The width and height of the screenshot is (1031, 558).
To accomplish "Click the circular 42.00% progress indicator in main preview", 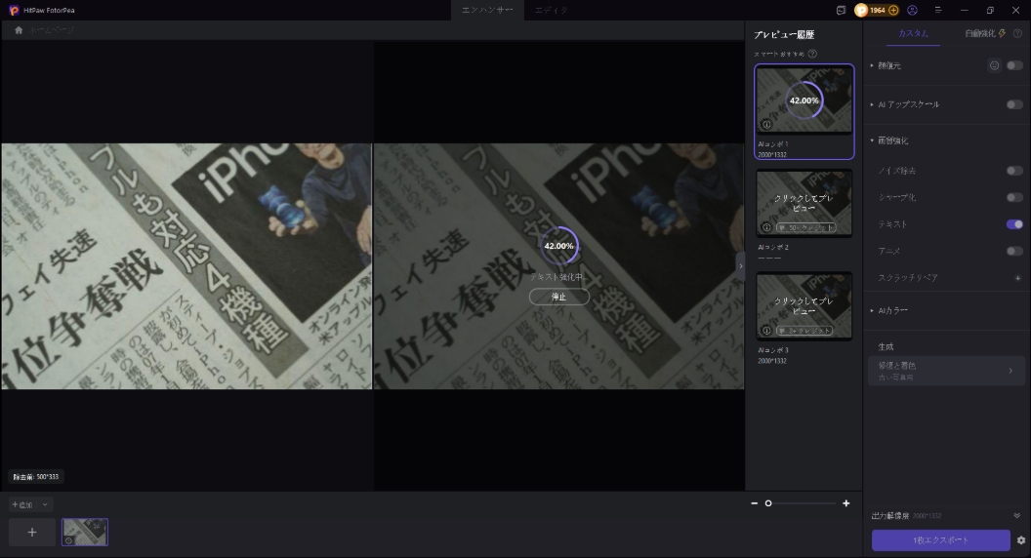I will point(558,246).
